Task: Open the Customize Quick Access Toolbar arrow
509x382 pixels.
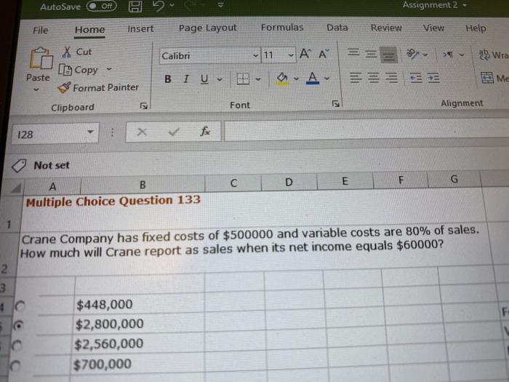Action: [x=221, y=5]
